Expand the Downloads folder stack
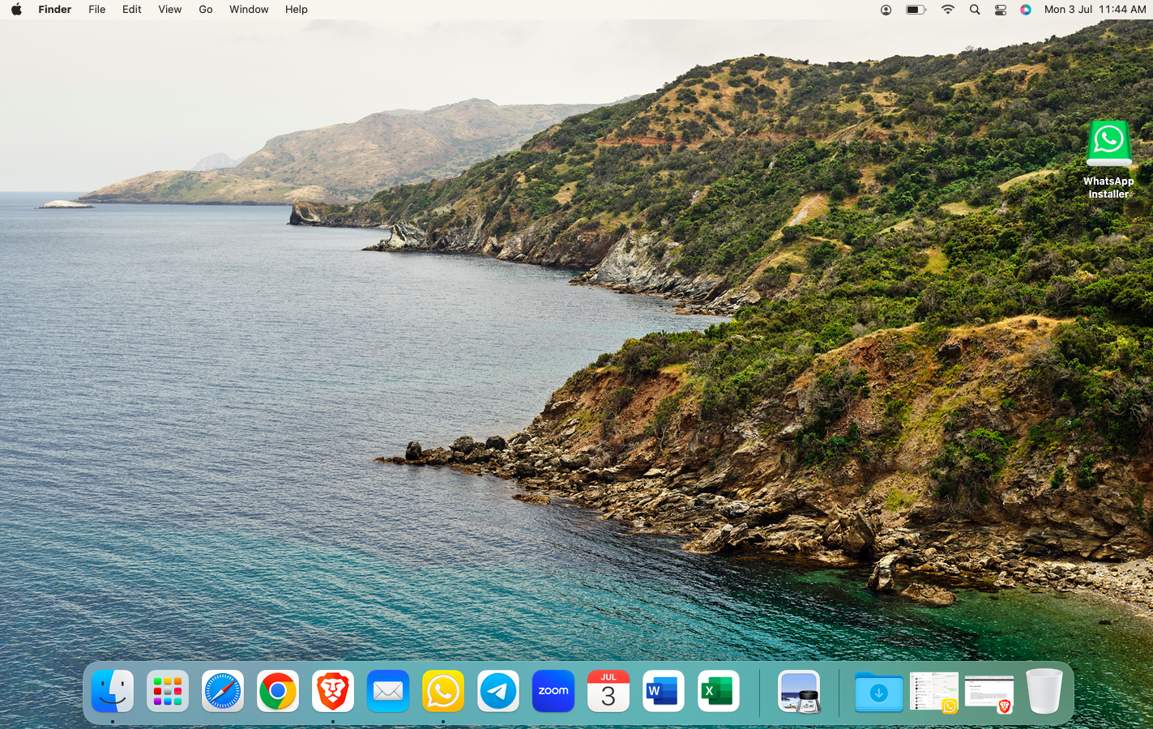 tap(879, 693)
